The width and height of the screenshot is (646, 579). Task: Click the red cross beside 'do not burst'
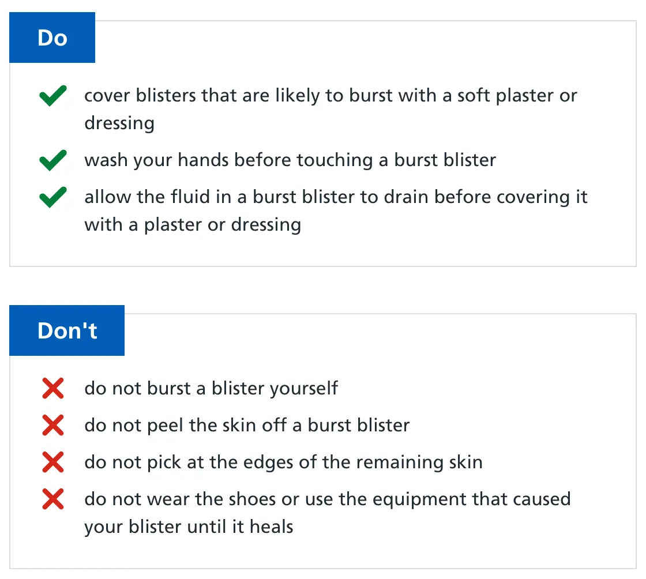tap(53, 389)
